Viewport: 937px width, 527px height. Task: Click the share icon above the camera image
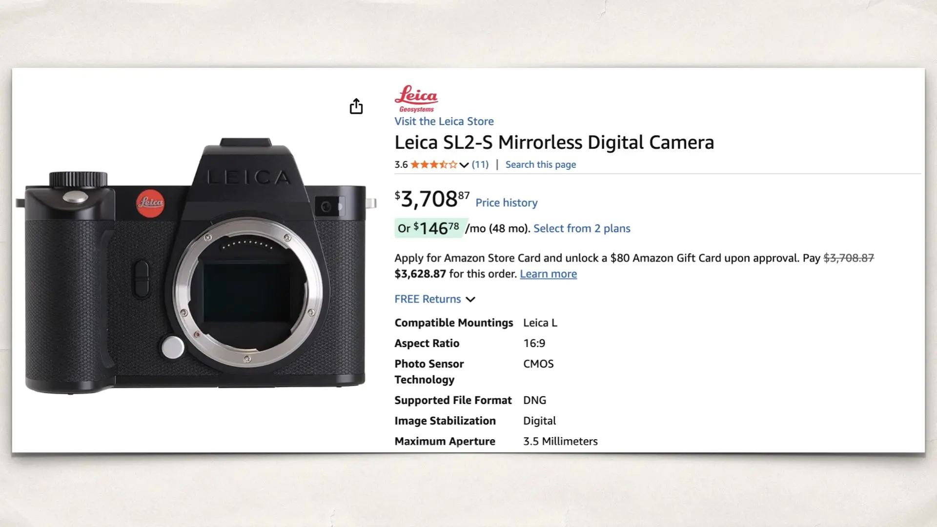[357, 106]
